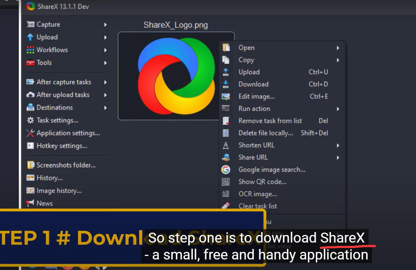Click the Open folder icon in context menu
Viewport: 416px width, 270px height.
(x=226, y=48)
